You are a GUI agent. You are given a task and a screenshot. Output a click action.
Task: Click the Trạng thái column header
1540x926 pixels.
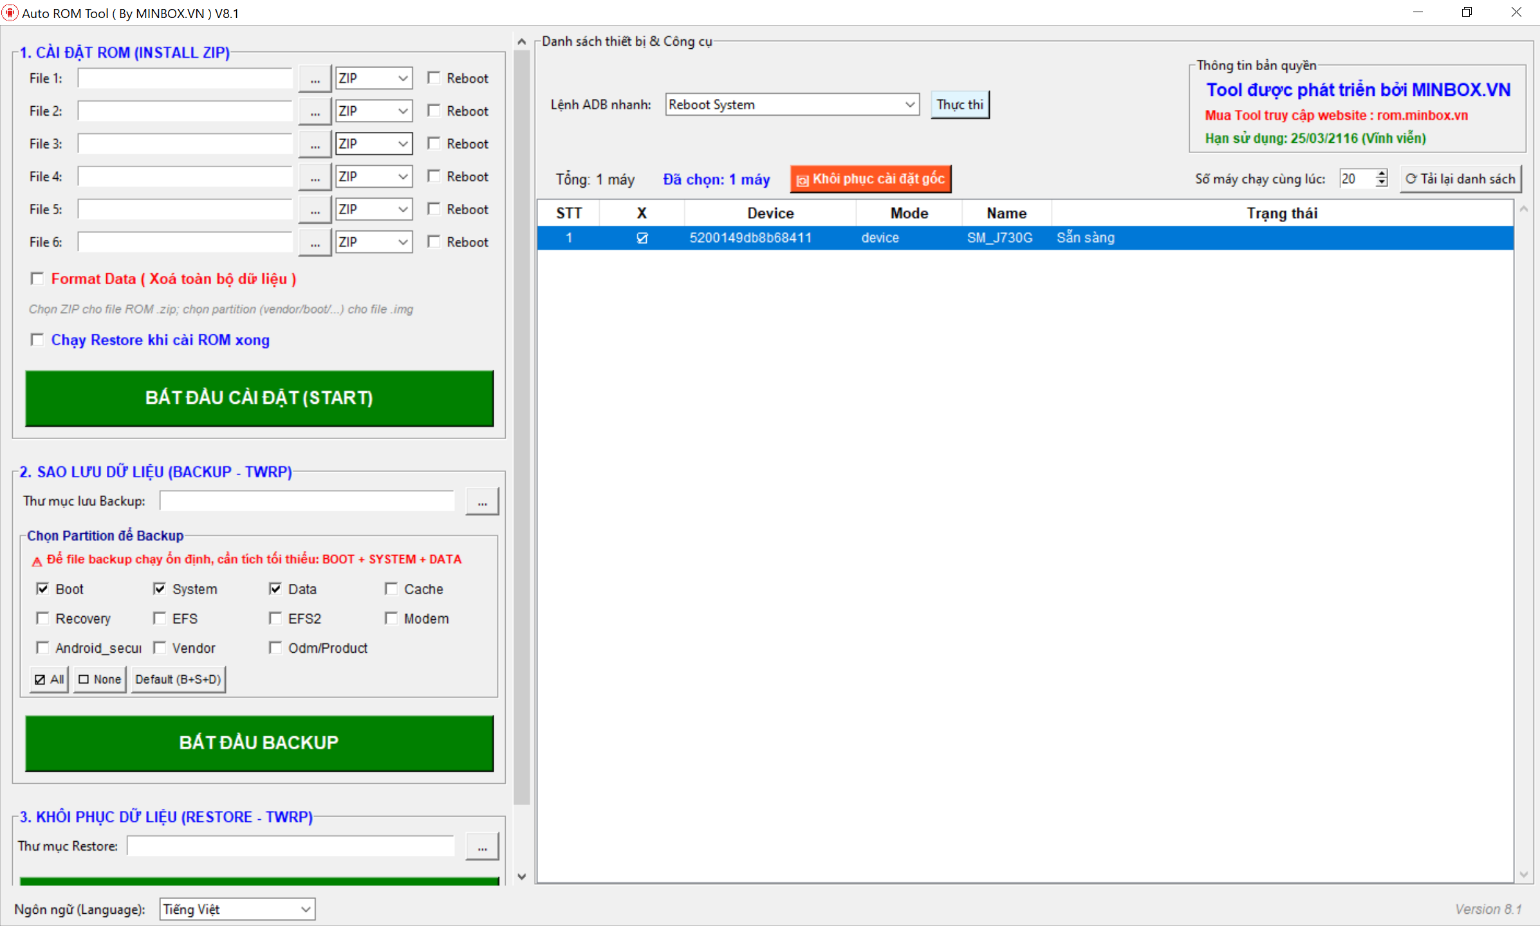tap(1281, 213)
